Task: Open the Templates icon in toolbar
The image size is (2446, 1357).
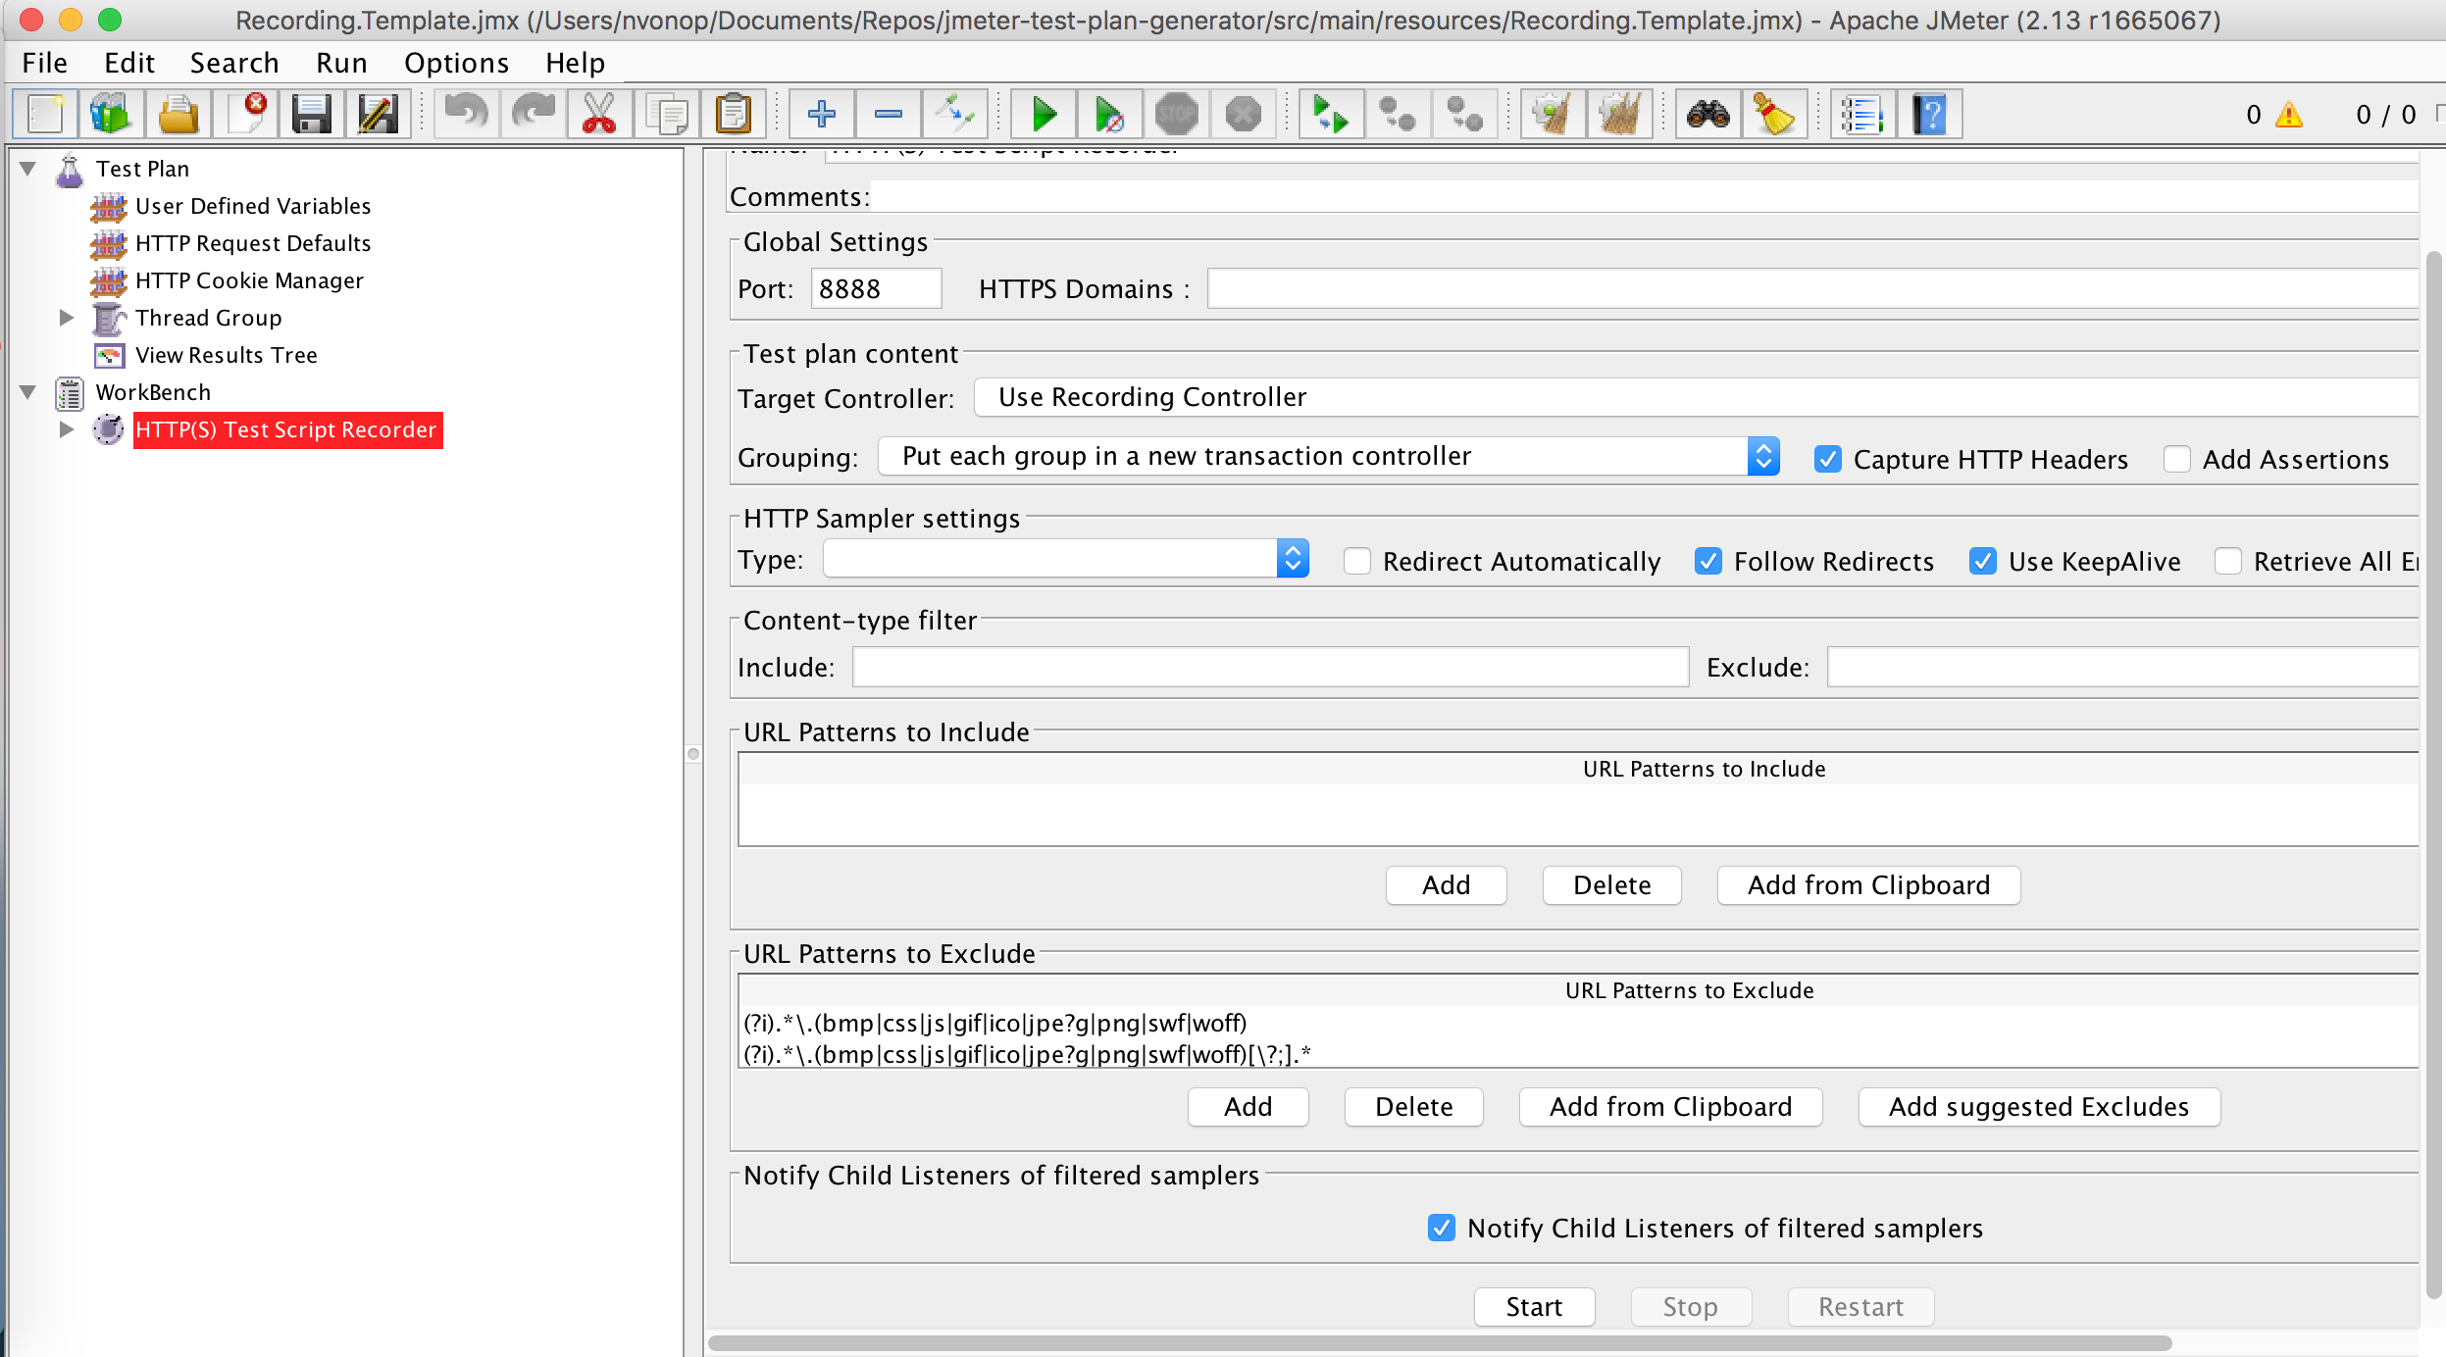Action: pyautogui.click(x=111, y=115)
